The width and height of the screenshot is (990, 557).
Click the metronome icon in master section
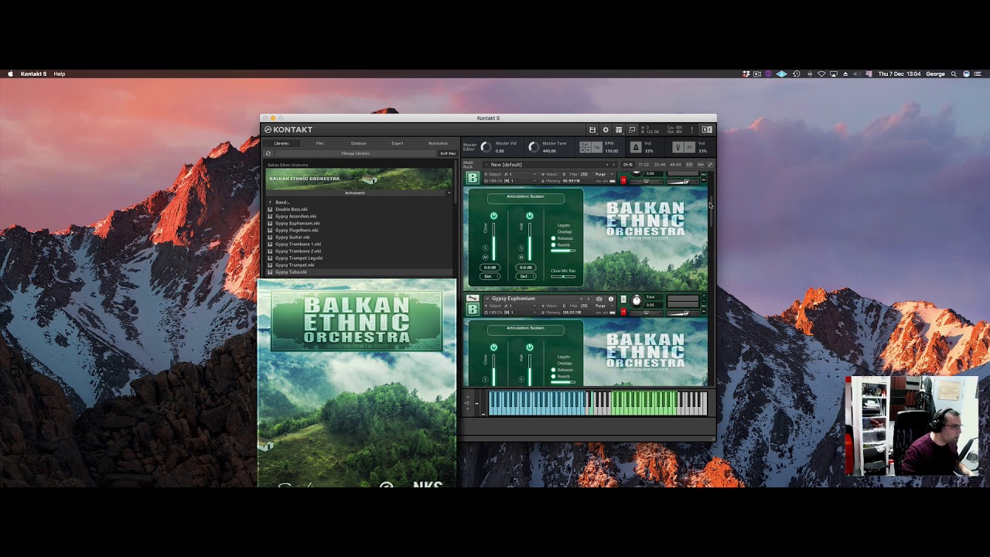(x=636, y=146)
